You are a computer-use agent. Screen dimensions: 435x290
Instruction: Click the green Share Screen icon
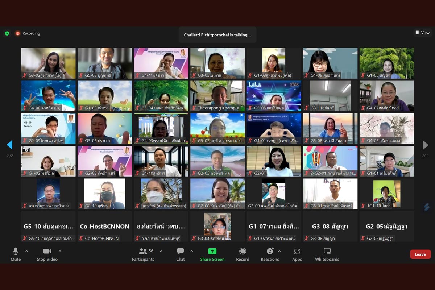(212, 252)
